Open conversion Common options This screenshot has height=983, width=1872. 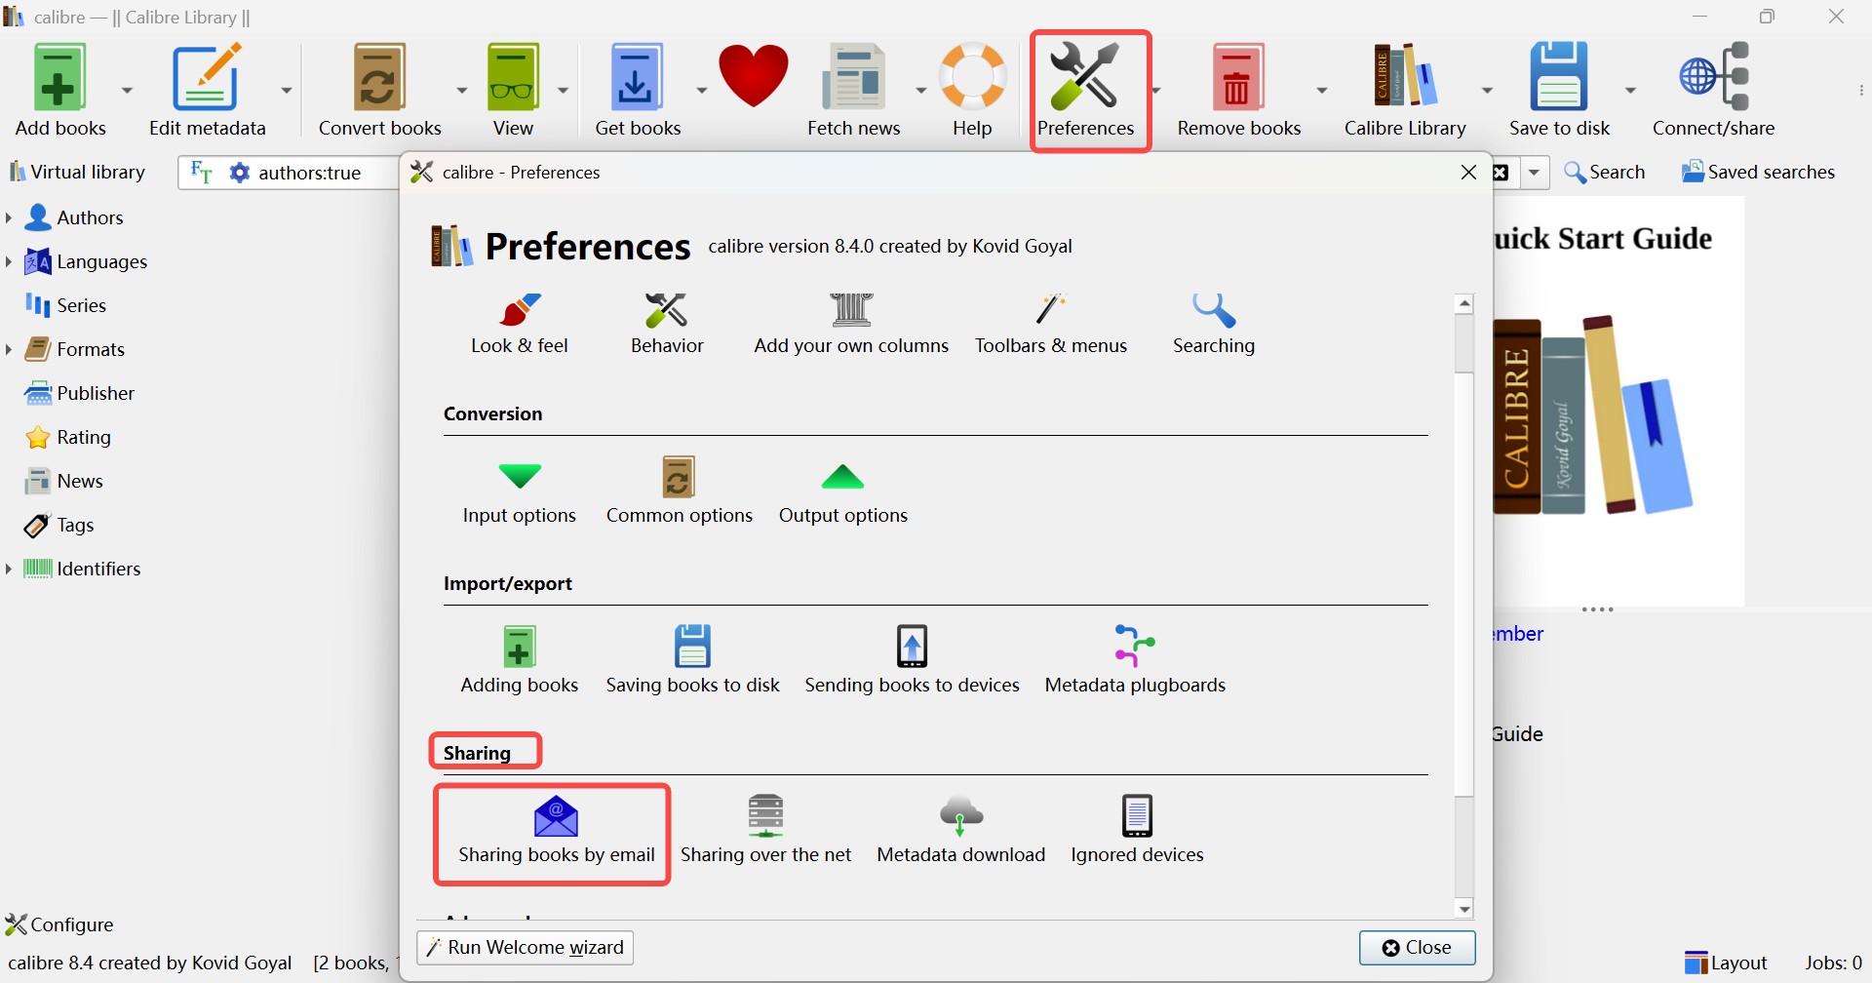680,492
